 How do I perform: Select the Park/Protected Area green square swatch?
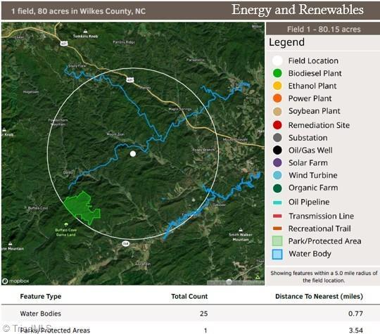point(277,241)
